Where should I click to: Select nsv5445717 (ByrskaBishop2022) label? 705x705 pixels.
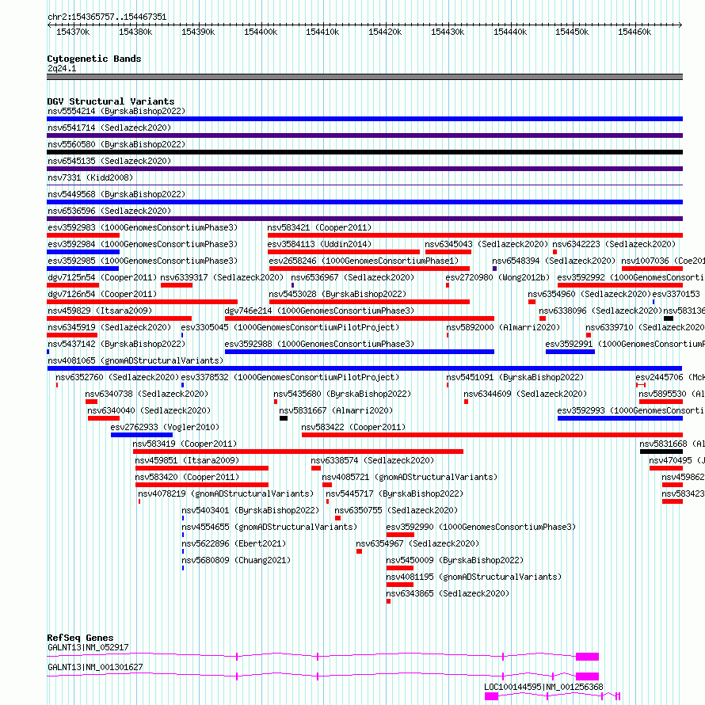tap(394, 494)
